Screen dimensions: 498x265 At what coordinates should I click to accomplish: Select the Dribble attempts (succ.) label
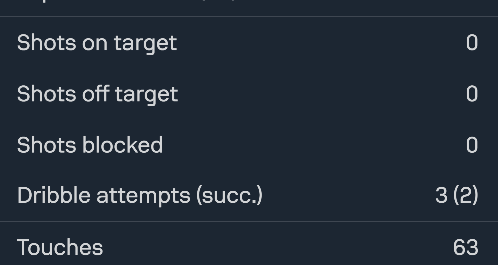click(140, 196)
